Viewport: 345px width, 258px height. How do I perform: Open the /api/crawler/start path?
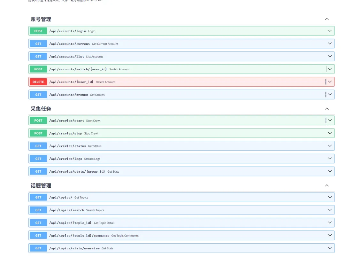(x=67, y=121)
